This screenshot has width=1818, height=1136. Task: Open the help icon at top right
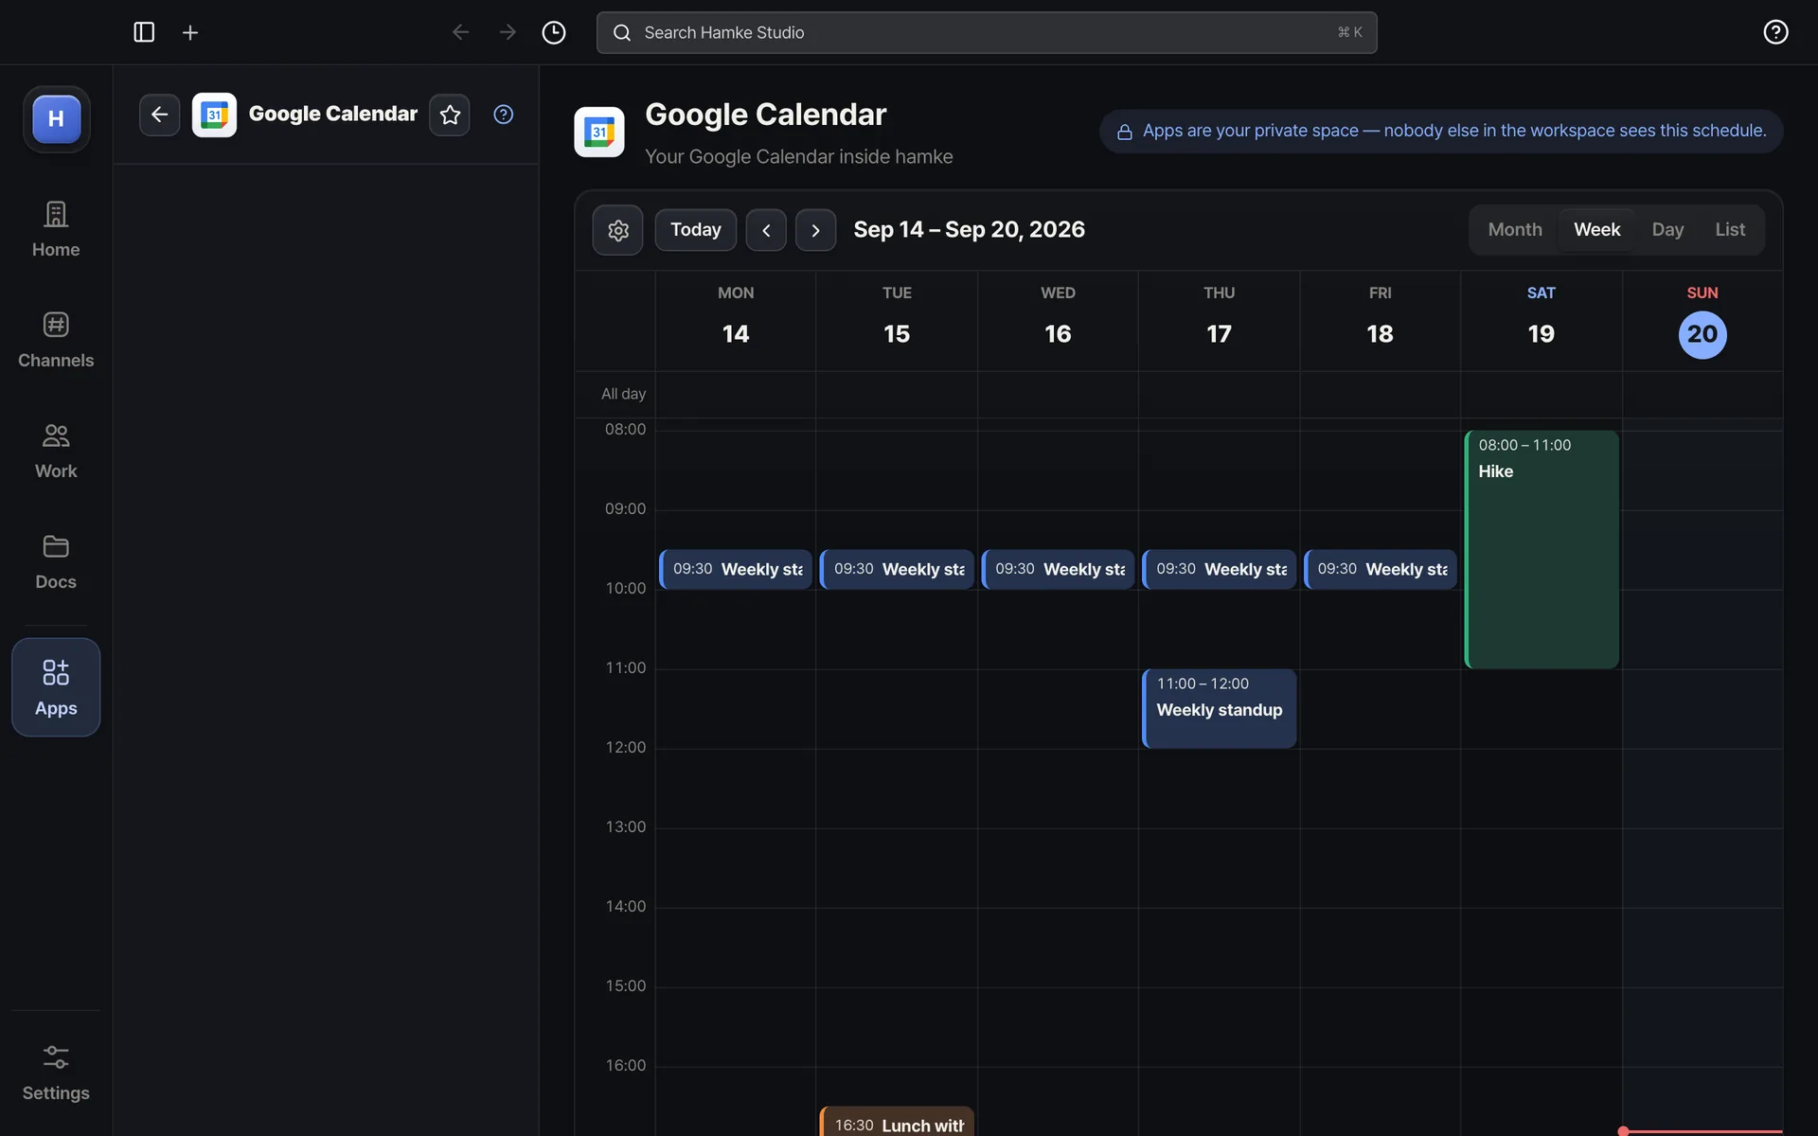[1775, 32]
